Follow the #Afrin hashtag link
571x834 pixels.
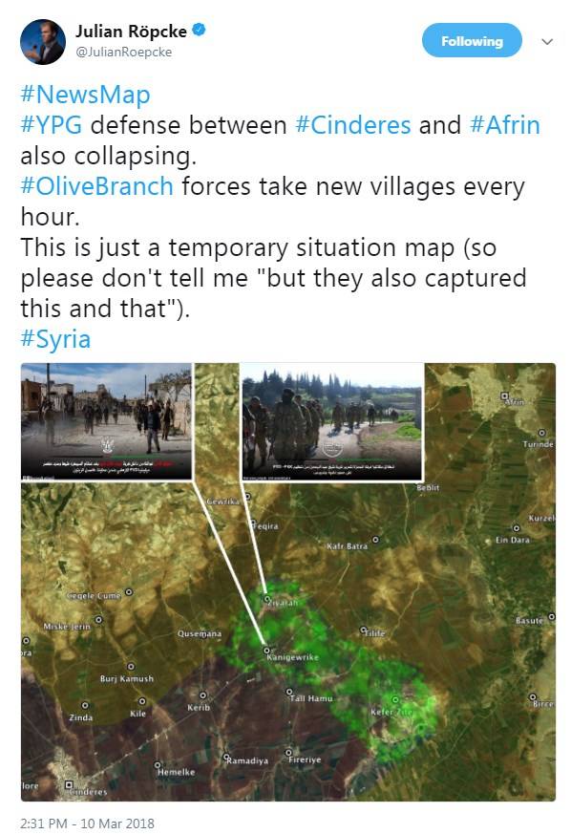[505, 125]
